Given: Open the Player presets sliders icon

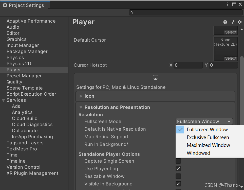Looking at the screenshot, I should pos(233,22).
